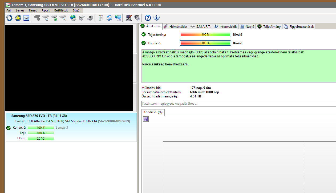Click the green check next to Teljesítmény
This screenshot has width=336, height=193.
click(x=144, y=34)
